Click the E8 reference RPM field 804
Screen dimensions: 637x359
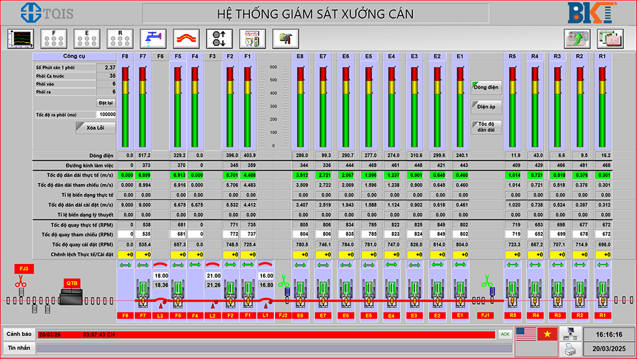pyautogui.click(x=300, y=234)
